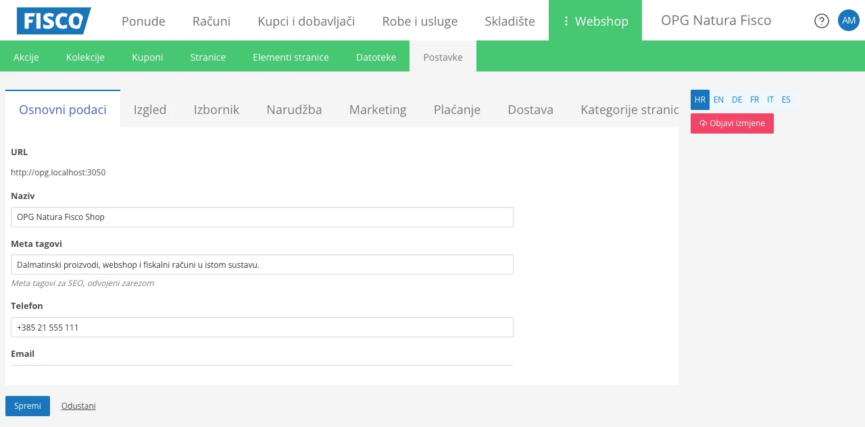The width and height of the screenshot is (865, 427).
Task: Click the Naziv input field
Action: pyautogui.click(x=262, y=217)
